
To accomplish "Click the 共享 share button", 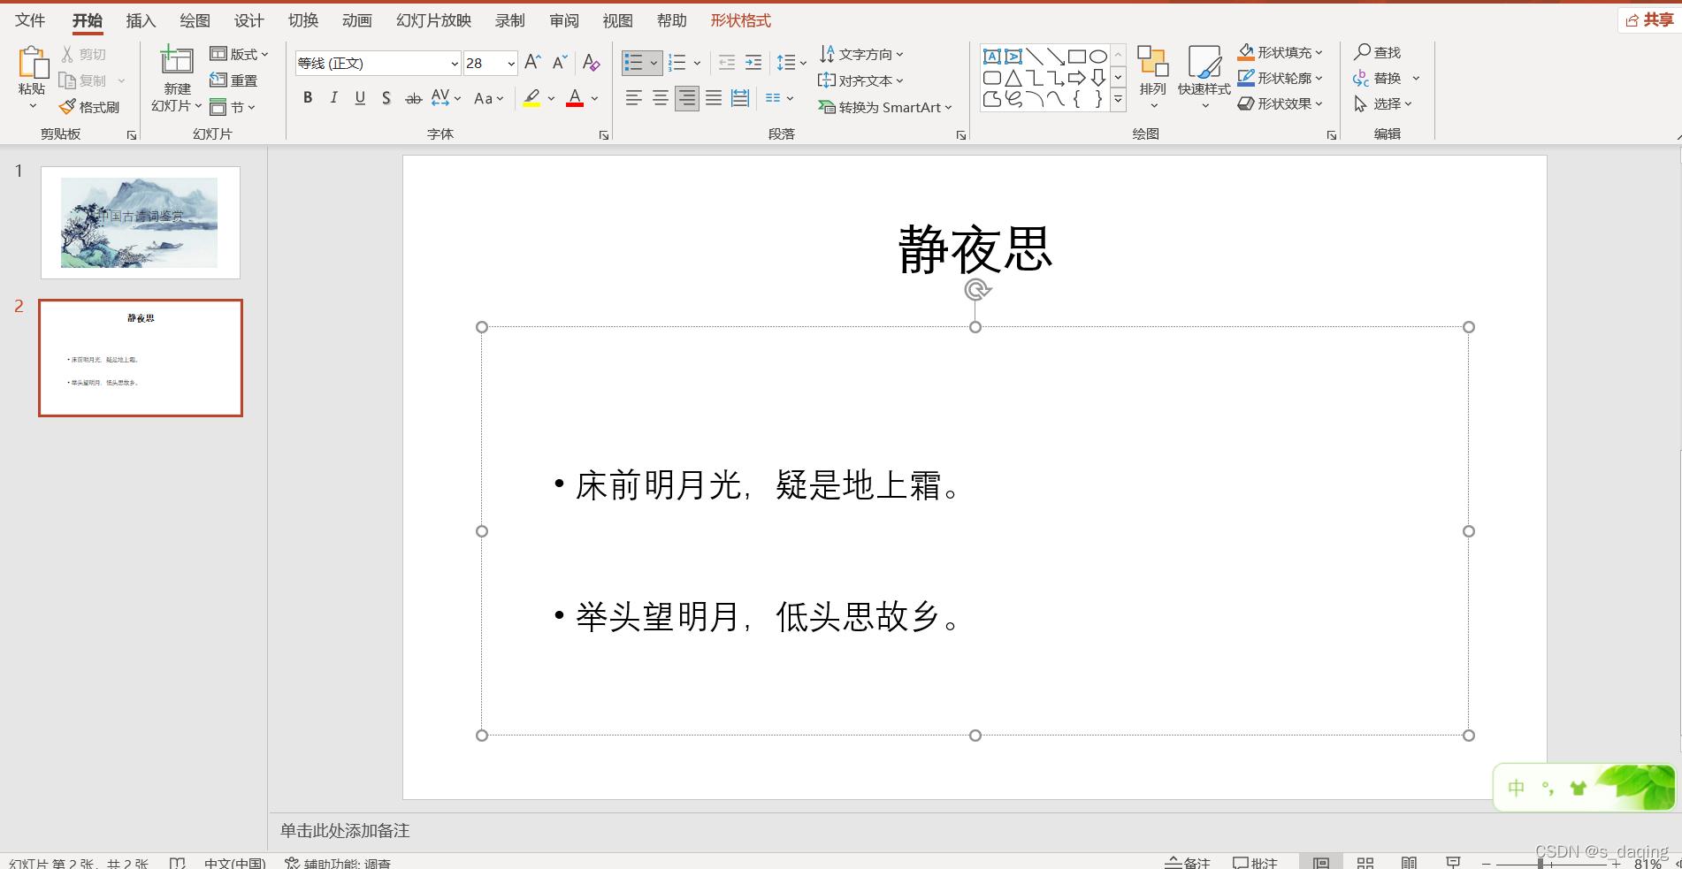I will (x=1650, y=19).
